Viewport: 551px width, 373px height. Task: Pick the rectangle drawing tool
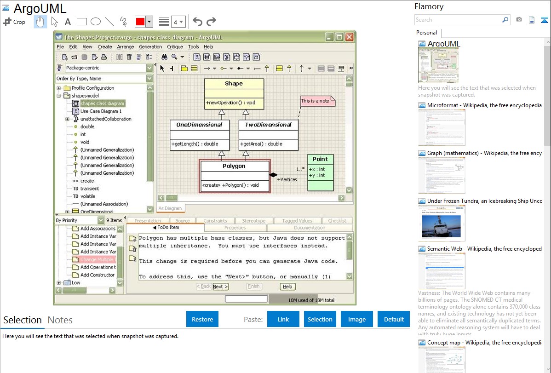81,22
